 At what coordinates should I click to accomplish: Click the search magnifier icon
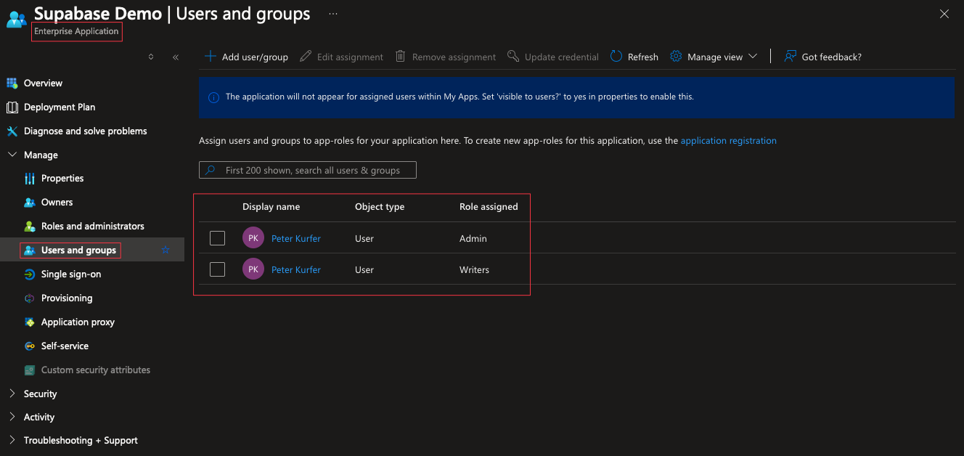tap(211, 170)
